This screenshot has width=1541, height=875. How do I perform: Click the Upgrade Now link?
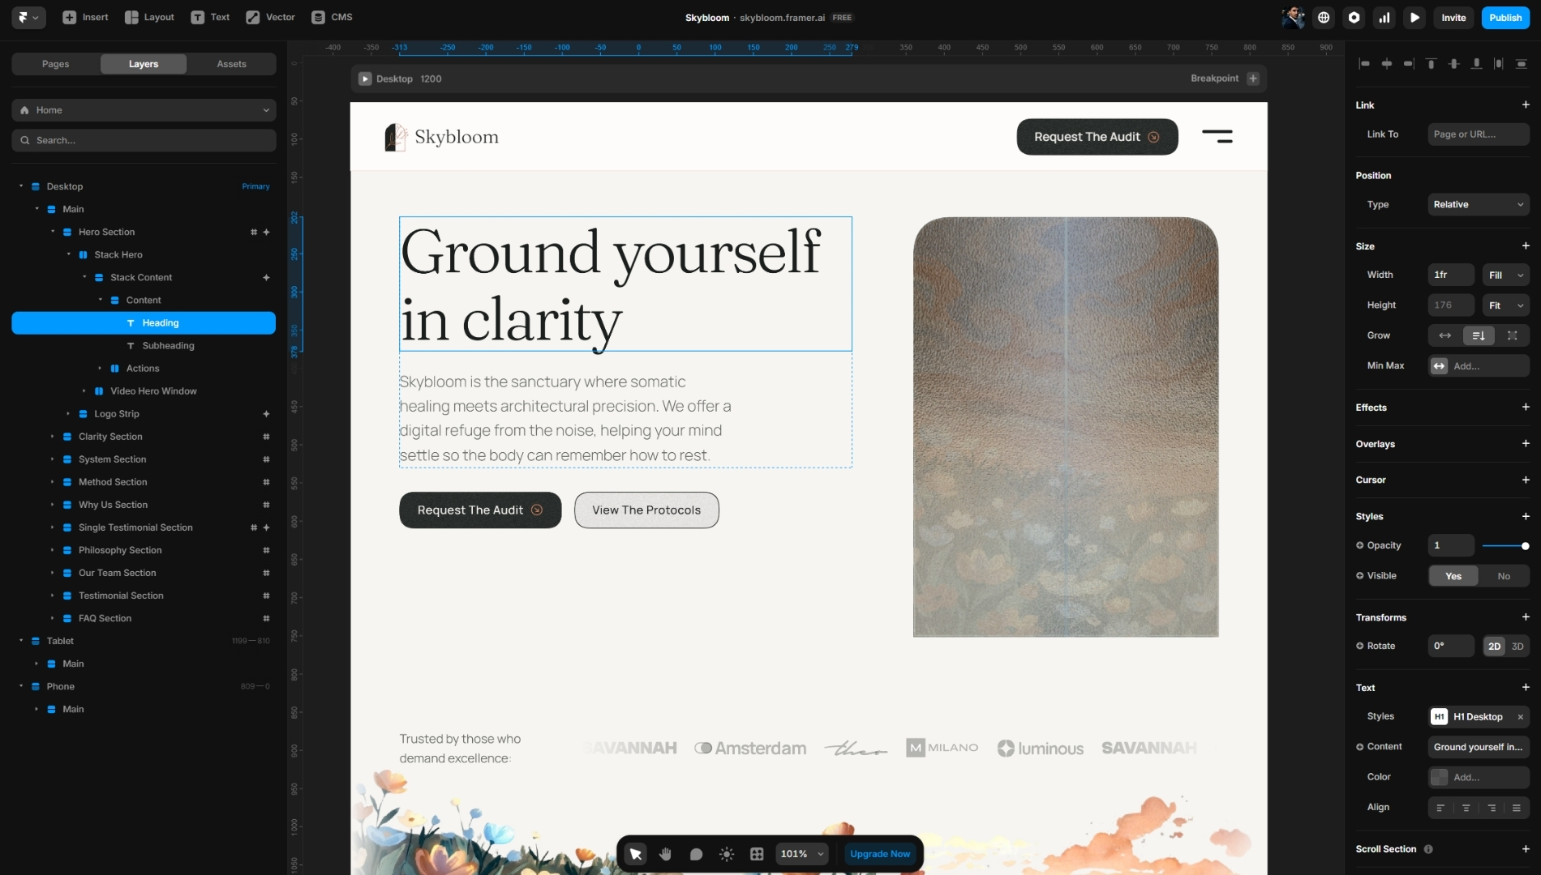tap(879, 853)
